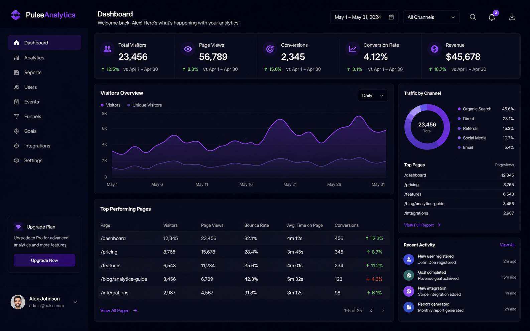Open search with the magnifier icon
Viewport: 530px width, 331px height.
pos(473,17)
